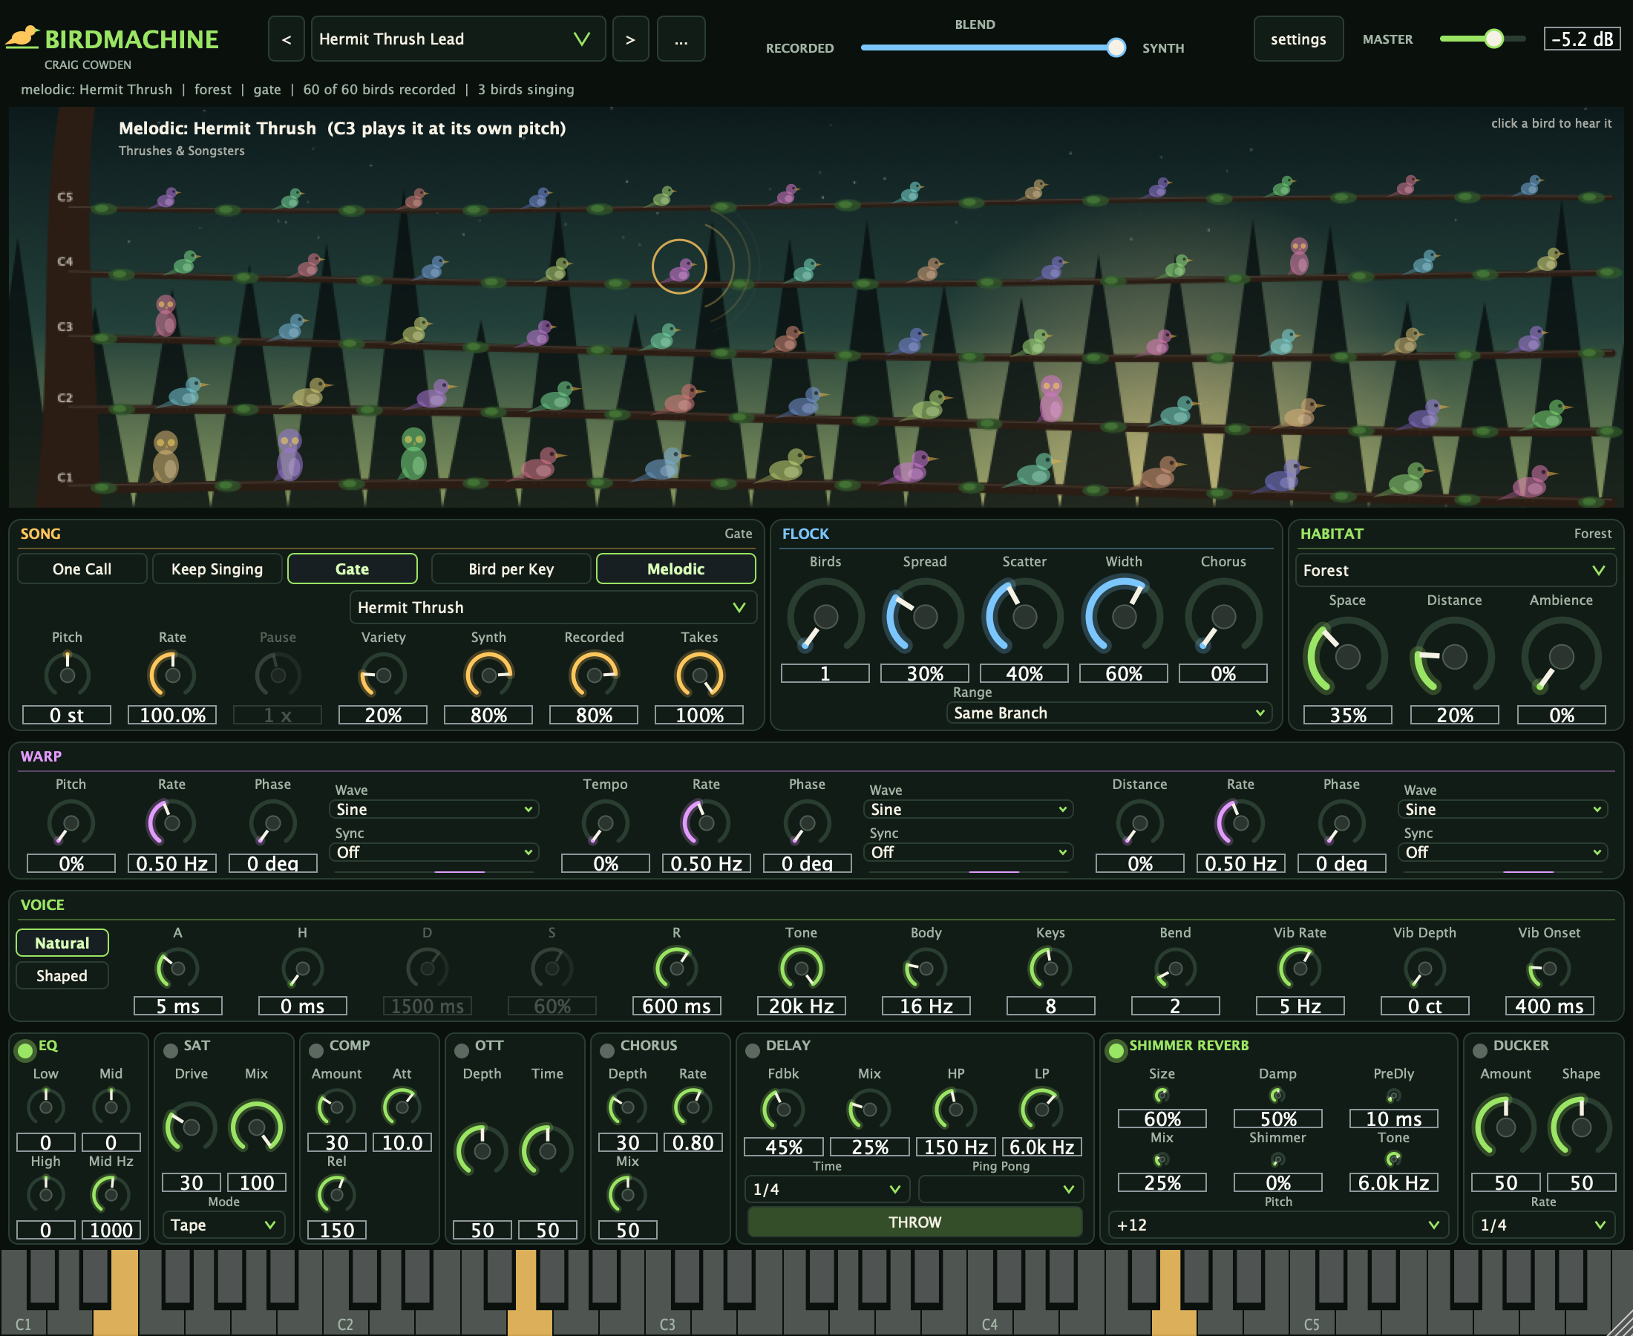Click the pink owl on the C3 branch at left
Viewport: 1633px width, 1336px height.
click(x=166, y=316)
